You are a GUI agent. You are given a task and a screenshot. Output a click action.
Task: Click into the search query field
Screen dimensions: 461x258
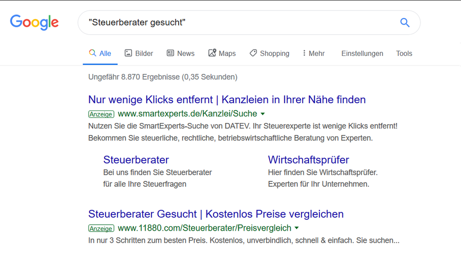point(241,23)
